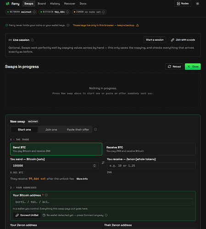Show the Bitcoin block height info icon
Screen dimensions: 206x229
pos(67,12)
